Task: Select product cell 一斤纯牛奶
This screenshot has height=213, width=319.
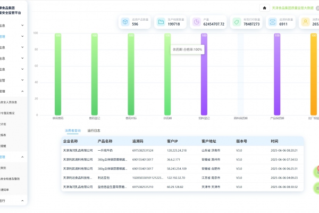Action: click(x=105, y=150)
